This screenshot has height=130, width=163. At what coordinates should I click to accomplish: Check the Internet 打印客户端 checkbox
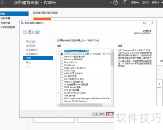point(62,82)
